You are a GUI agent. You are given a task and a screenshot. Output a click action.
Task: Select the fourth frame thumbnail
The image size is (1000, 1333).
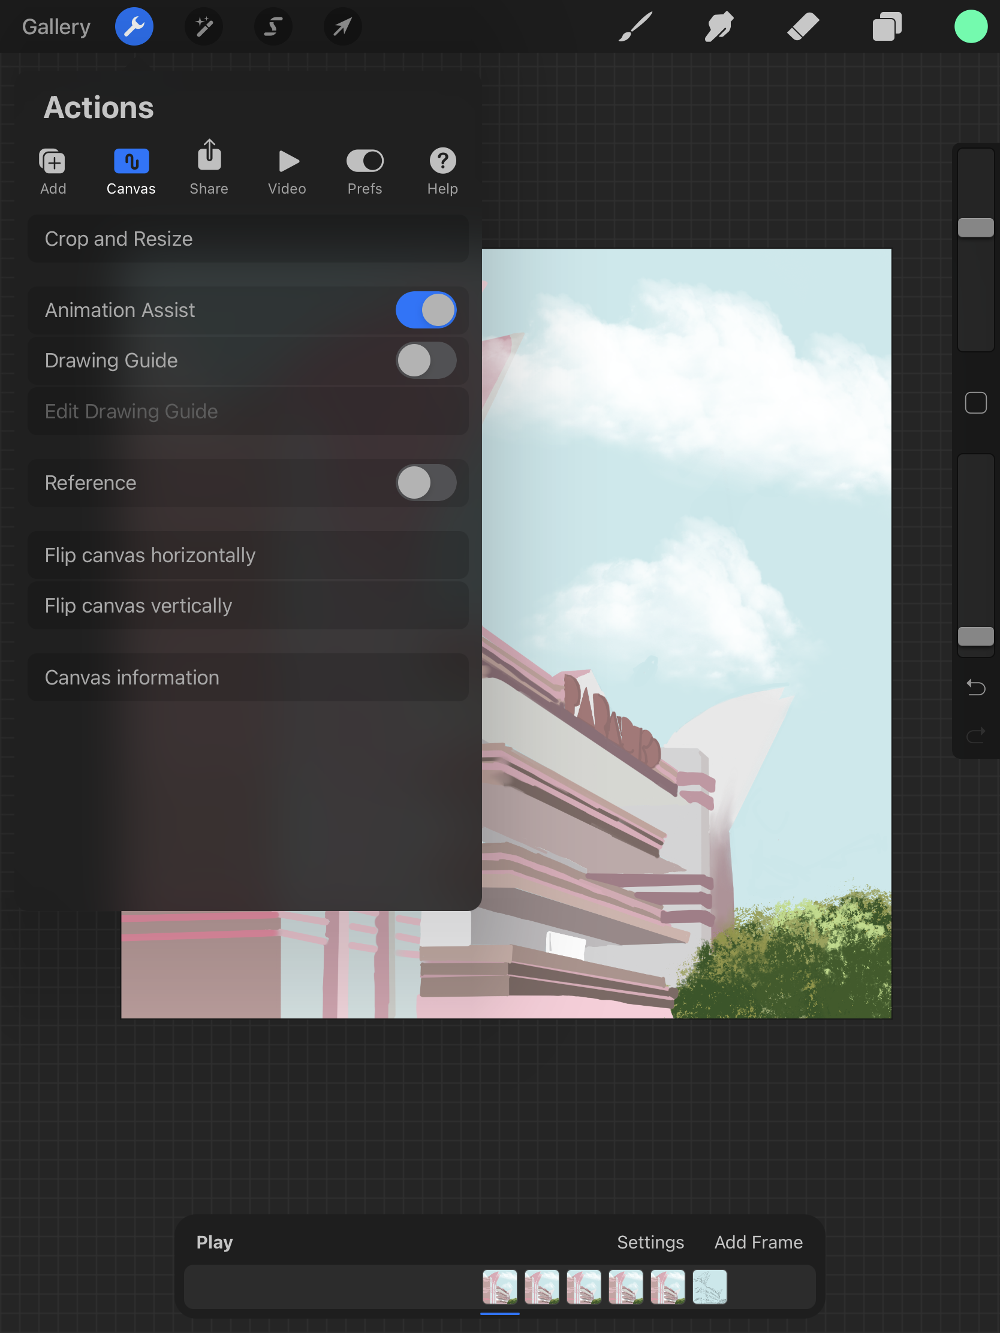tap(626, 1287)
